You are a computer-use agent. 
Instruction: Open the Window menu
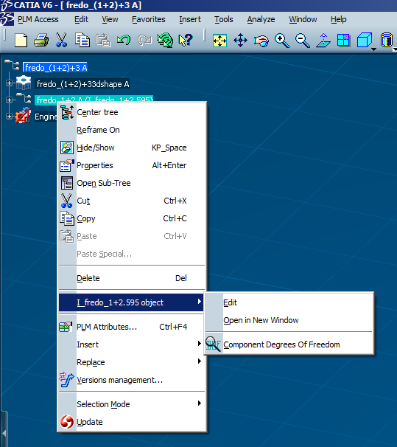pos(303,19)
